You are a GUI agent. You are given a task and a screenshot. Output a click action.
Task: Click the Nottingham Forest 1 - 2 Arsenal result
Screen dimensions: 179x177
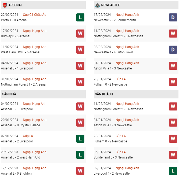click(x=24, y=84)
